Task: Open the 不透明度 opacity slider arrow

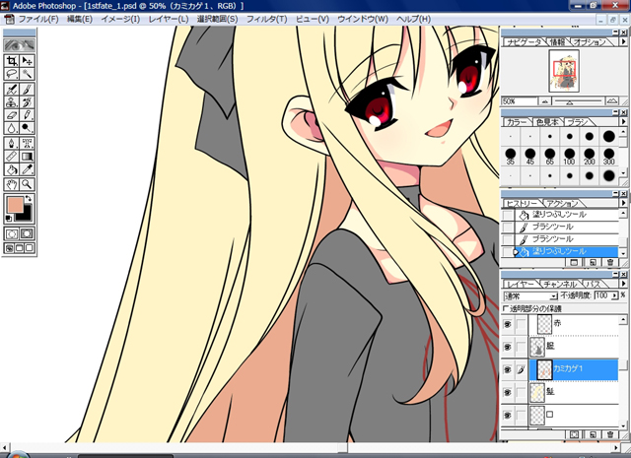Action: click(x=614, y=295)
